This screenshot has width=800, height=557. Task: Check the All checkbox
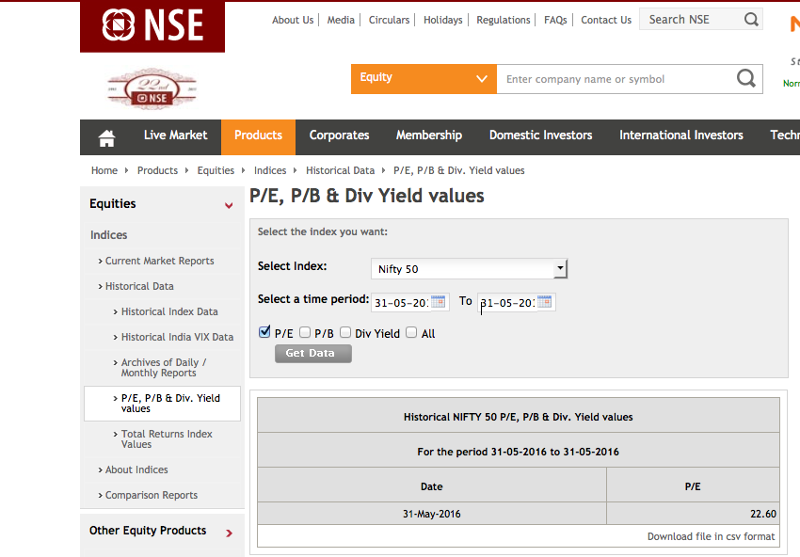point(411,333)
